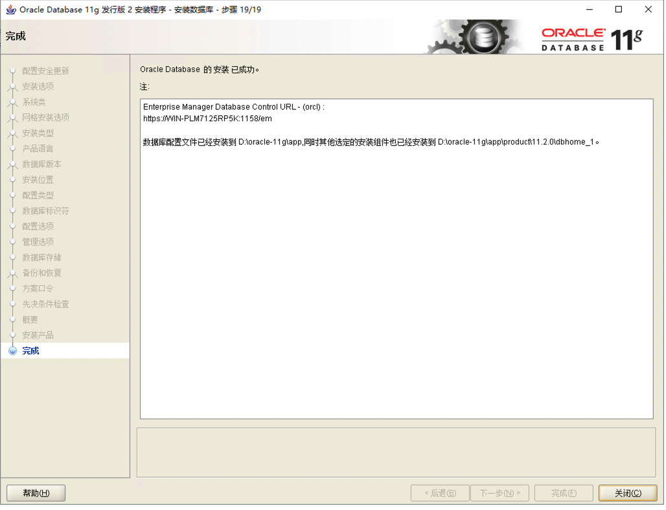This screenshot has width=666, height=510.
Task: Select 配置安全更新 step in sidebar
Action: point(45,71)
